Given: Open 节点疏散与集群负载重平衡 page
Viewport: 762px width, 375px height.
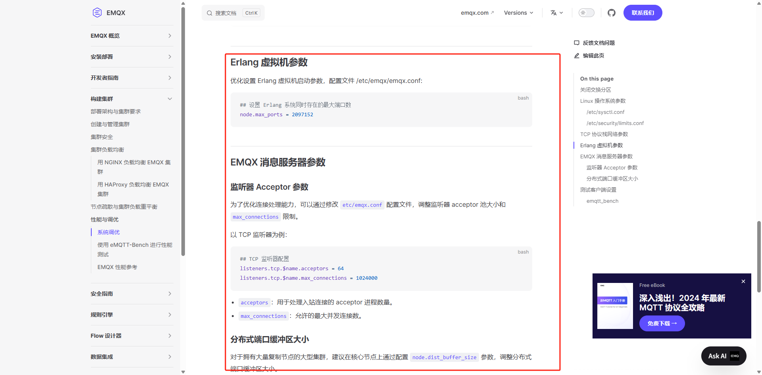Looking at the screenshot, I should tap(124, 207).
